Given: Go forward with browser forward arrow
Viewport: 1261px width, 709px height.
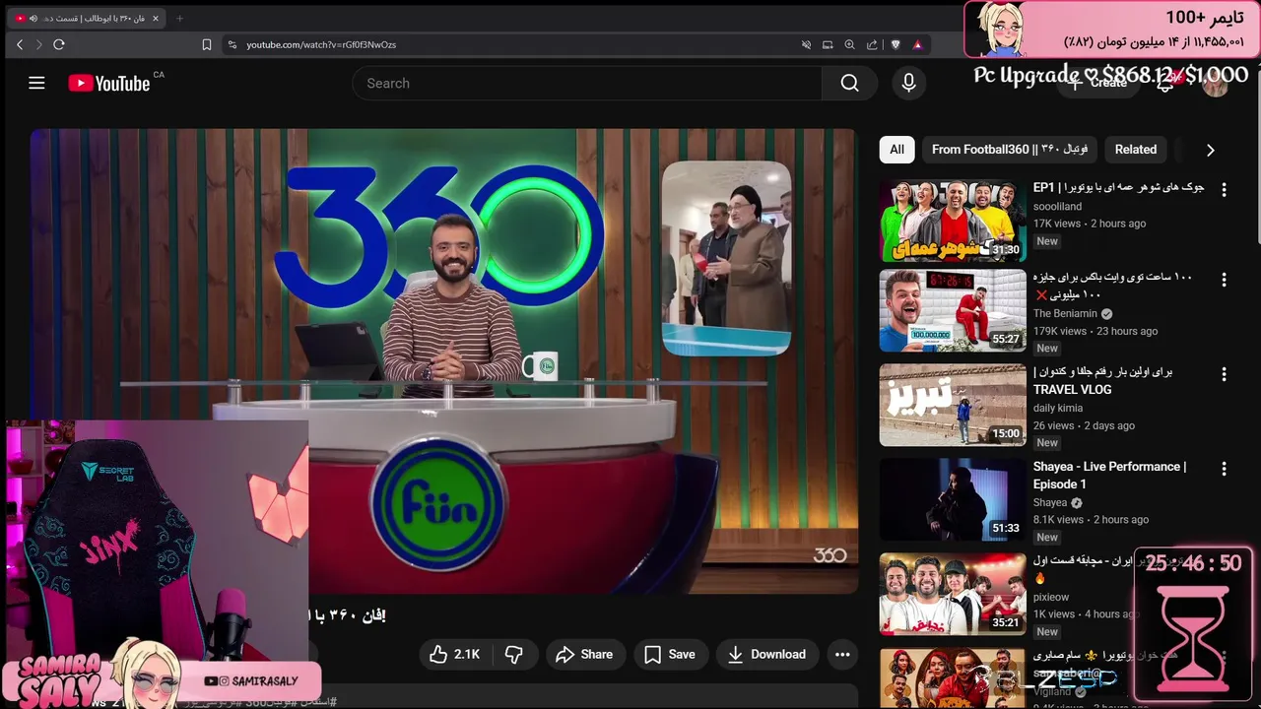Looking at the screenshot, I should 39,44.
